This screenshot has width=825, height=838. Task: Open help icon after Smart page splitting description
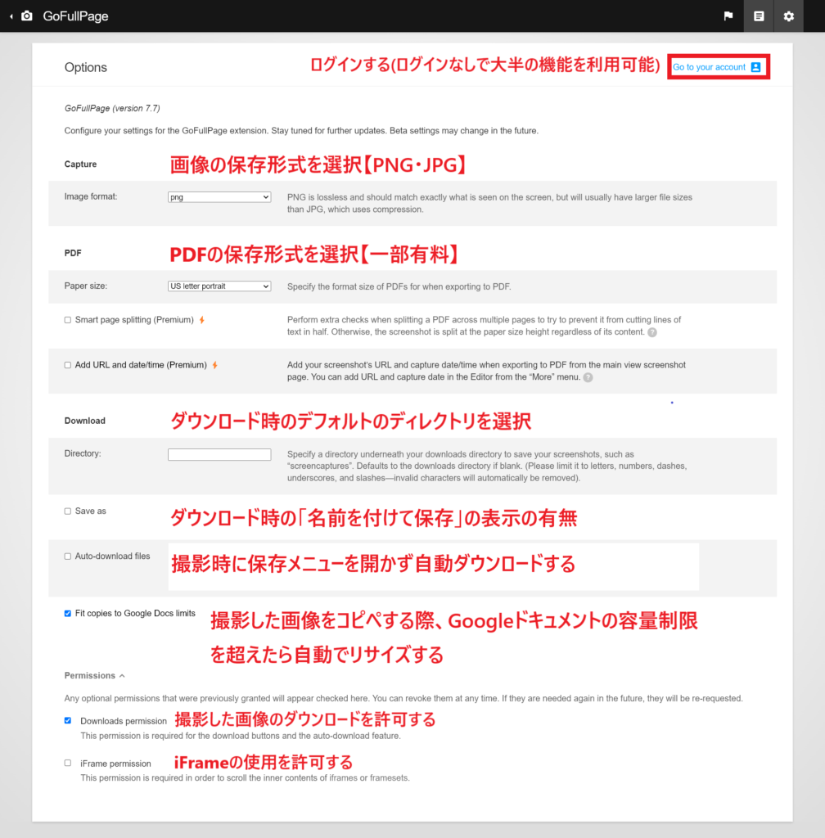click(x=652, y=332)
